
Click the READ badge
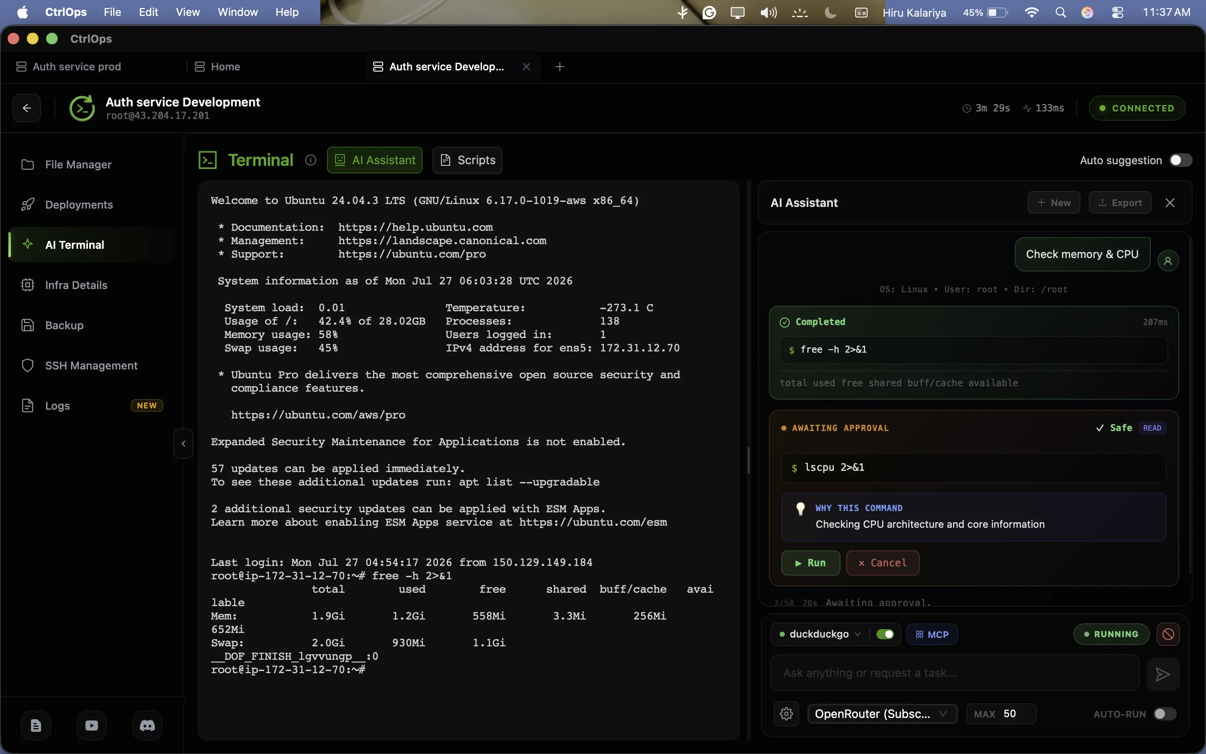[1152, 428]
